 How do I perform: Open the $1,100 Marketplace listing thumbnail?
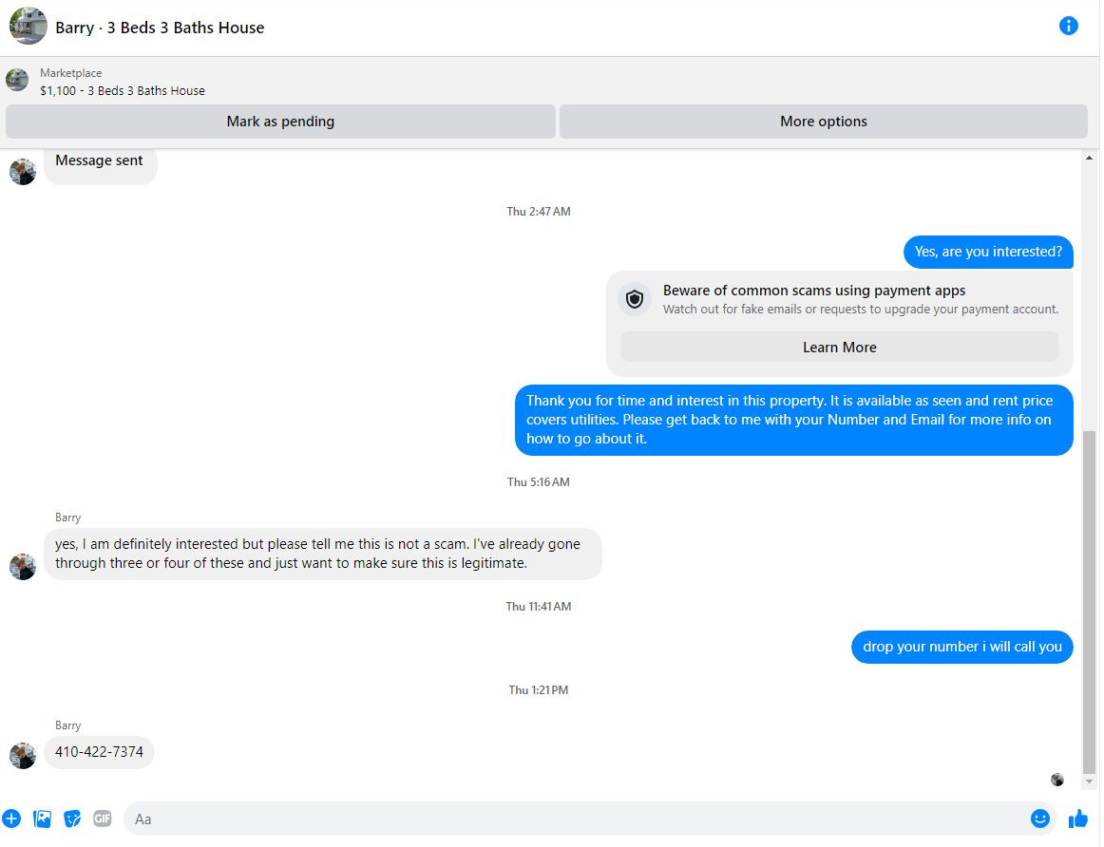coord(18,80)
